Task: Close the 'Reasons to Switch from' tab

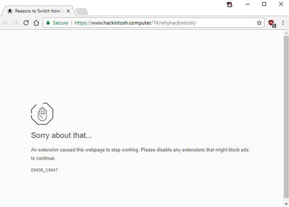Action: point(68,11)
